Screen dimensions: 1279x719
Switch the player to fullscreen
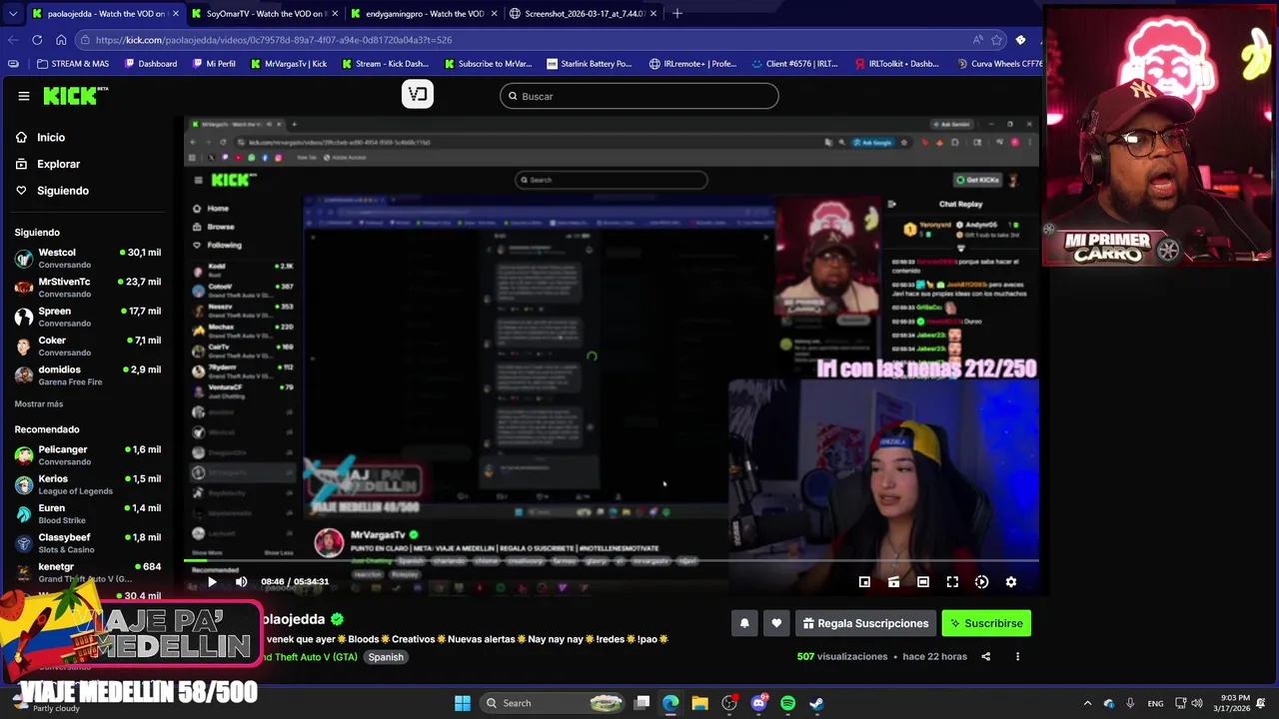pyautogui.click(x=952, y=581)
